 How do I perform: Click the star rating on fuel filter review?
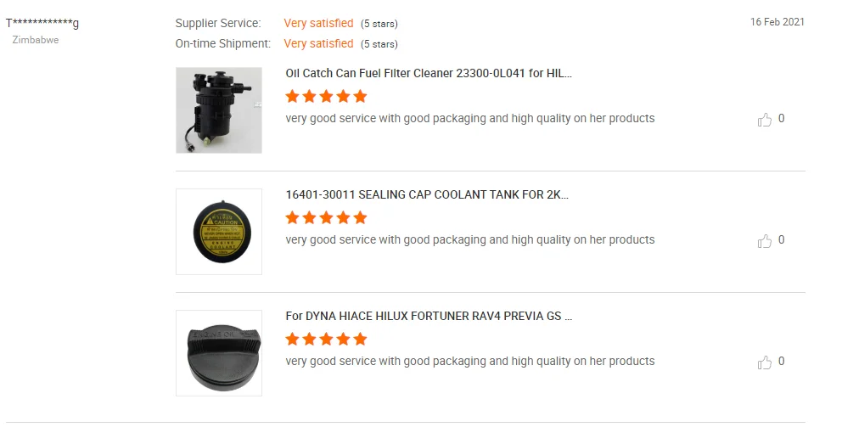(x=327, y=96)
